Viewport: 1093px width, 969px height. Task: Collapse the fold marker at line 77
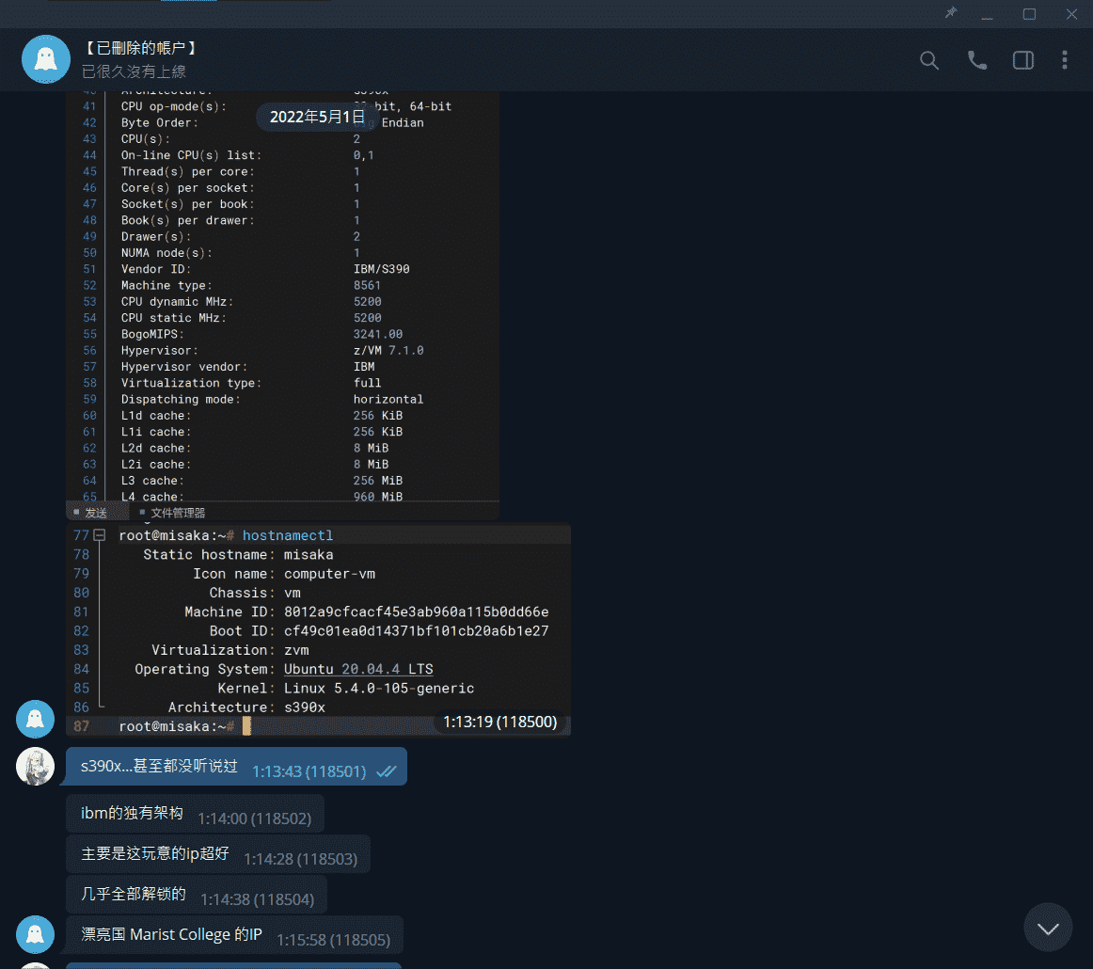coord(100,535)
